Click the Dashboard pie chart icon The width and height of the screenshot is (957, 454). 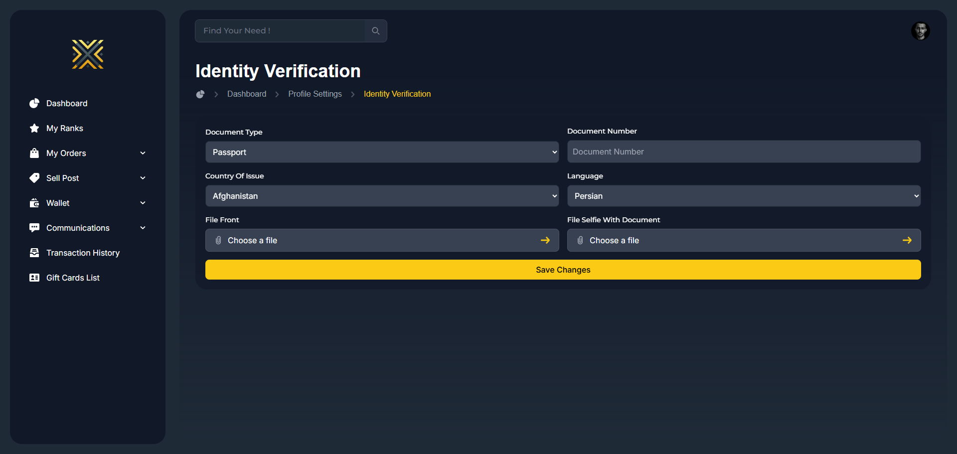pyautogui.click(x=34, y=103)
